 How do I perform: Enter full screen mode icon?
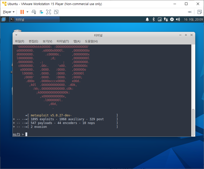point(49,12)
